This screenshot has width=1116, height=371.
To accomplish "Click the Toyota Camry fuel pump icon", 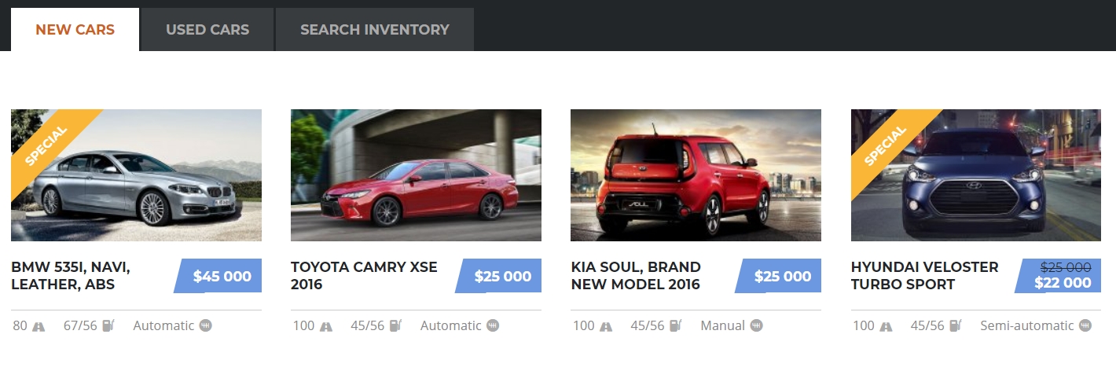I will [x=395, y=325].
